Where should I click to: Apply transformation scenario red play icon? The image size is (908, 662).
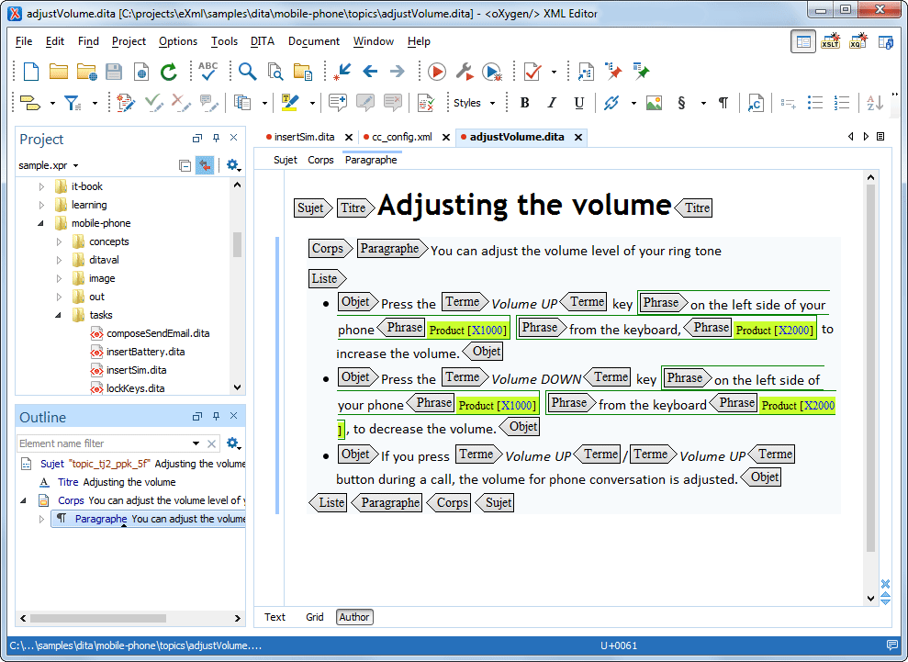point(437,72)
